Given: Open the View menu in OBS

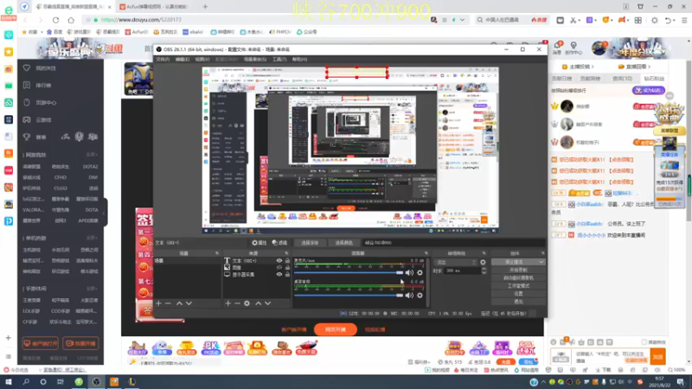Looking at the screenshot, I should coord(202,59).
